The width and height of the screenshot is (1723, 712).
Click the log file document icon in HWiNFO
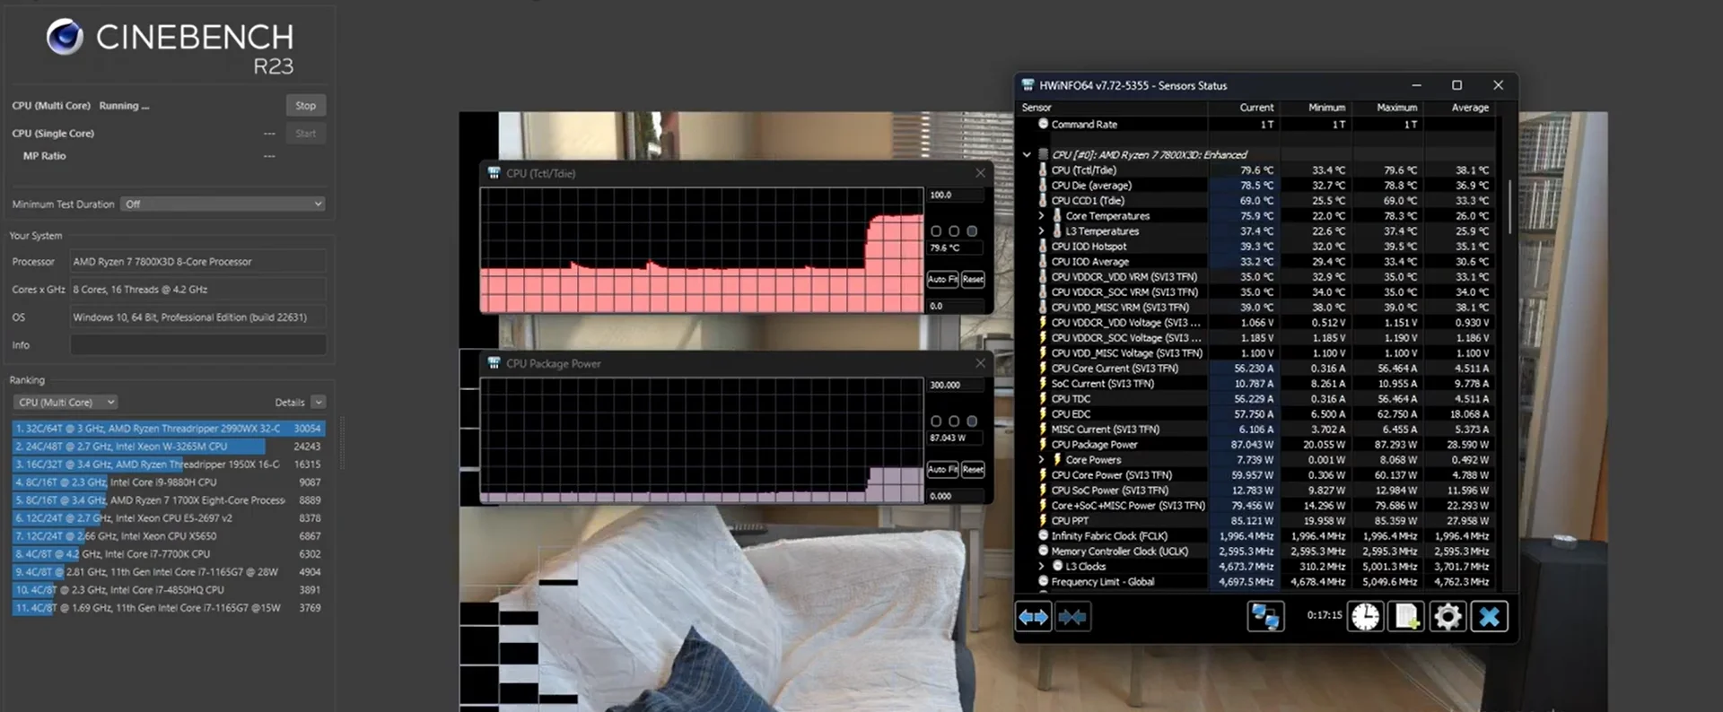click(1406, 617)
